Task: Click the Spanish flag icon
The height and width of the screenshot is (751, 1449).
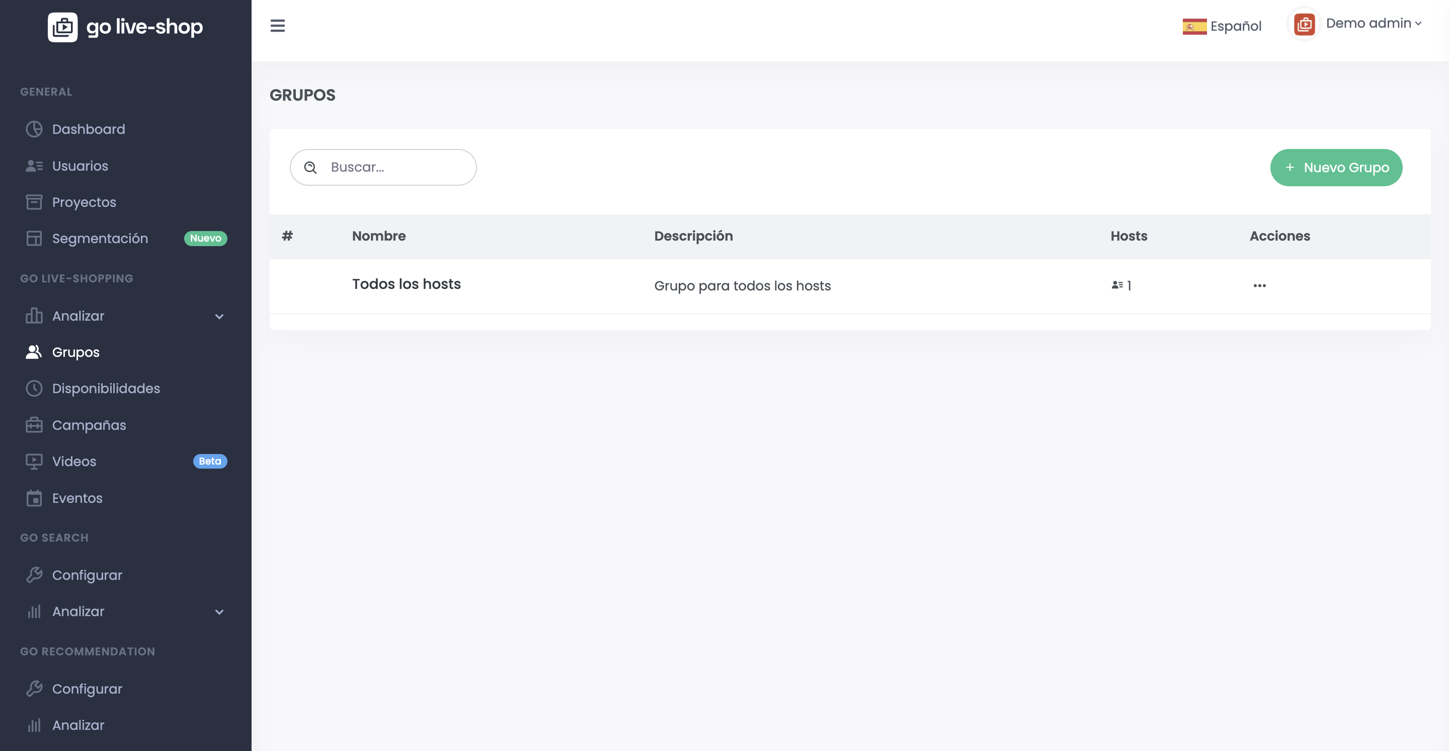Action: [1194, 27]
